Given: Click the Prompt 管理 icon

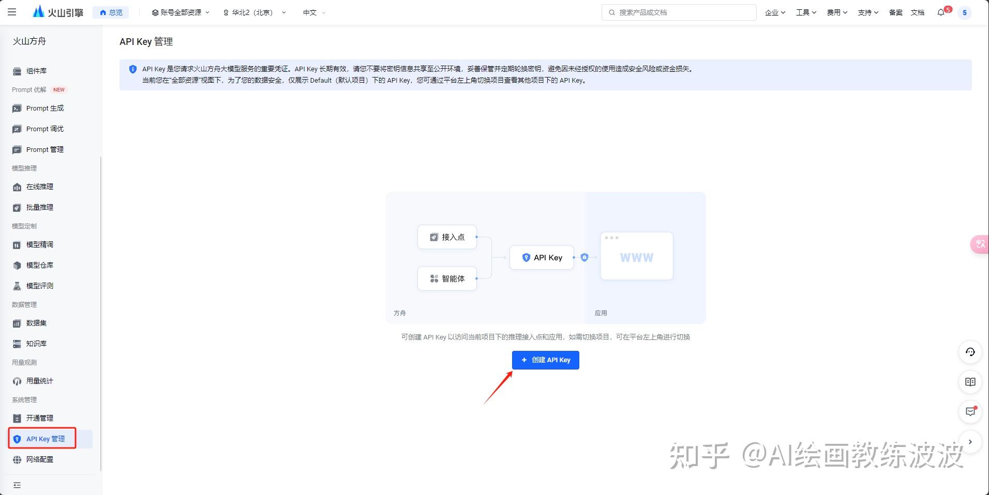Looking at the screenshot, I should 17,150.
